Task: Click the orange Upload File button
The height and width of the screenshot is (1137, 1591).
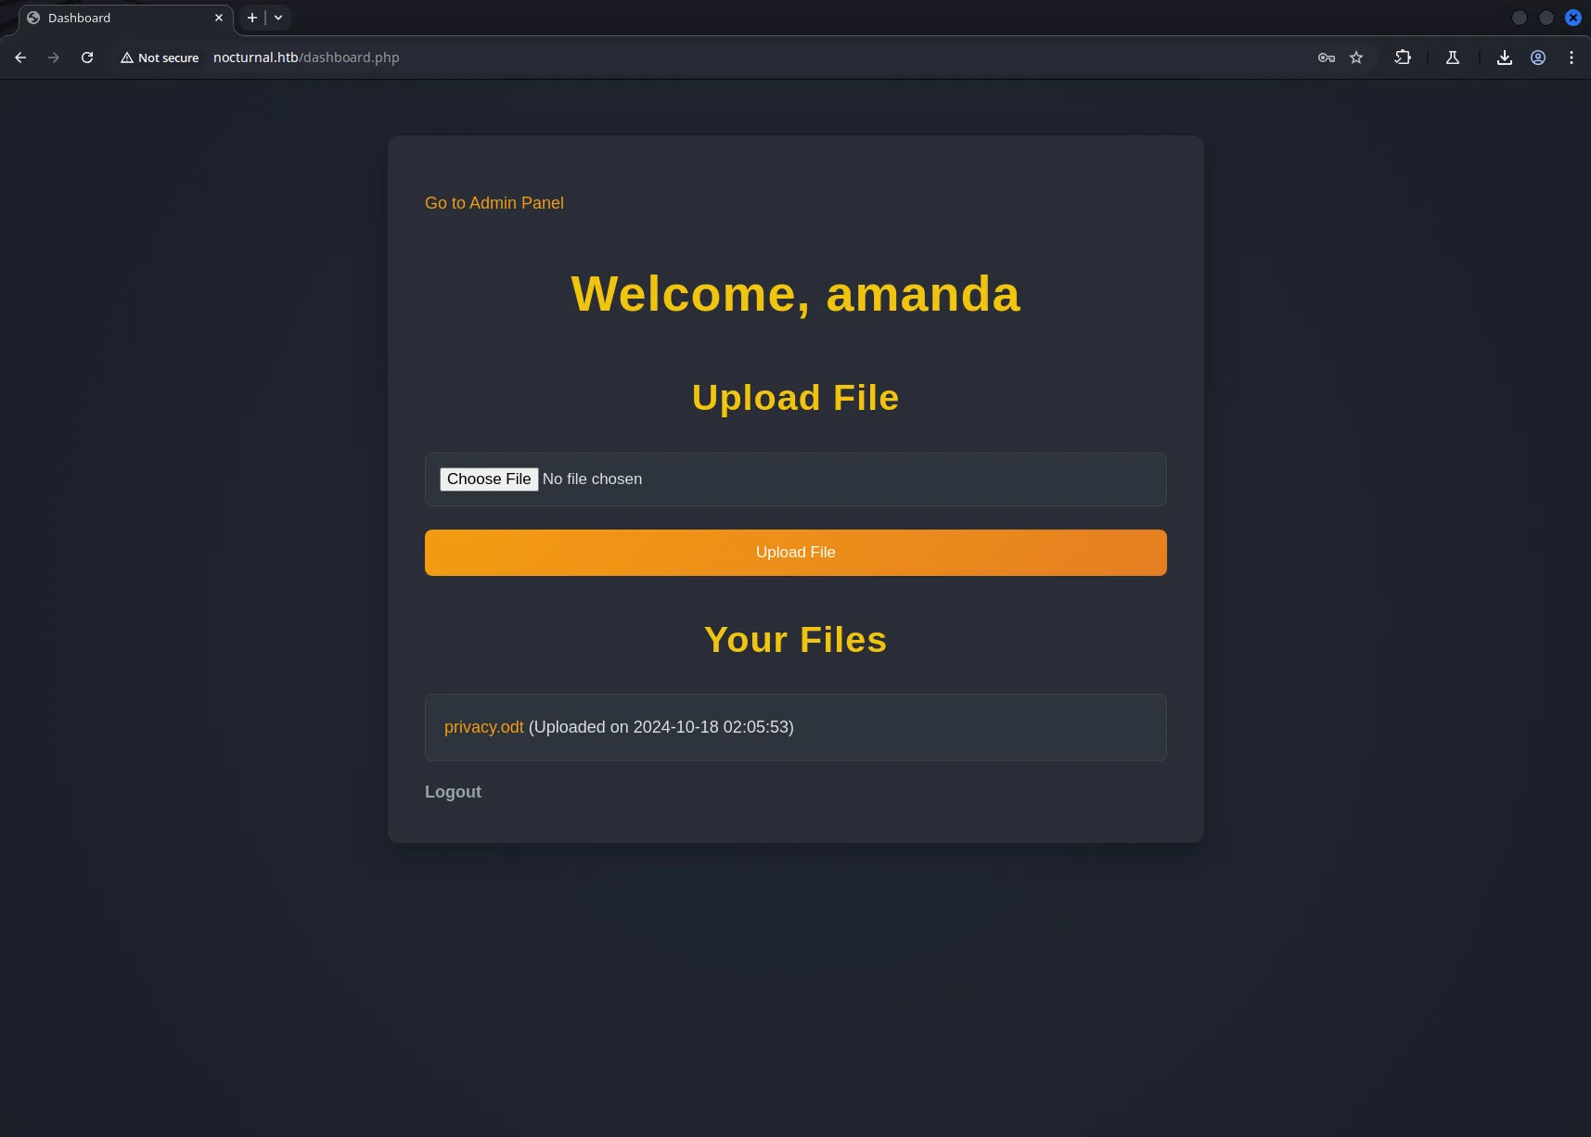Action: point(796,553)
